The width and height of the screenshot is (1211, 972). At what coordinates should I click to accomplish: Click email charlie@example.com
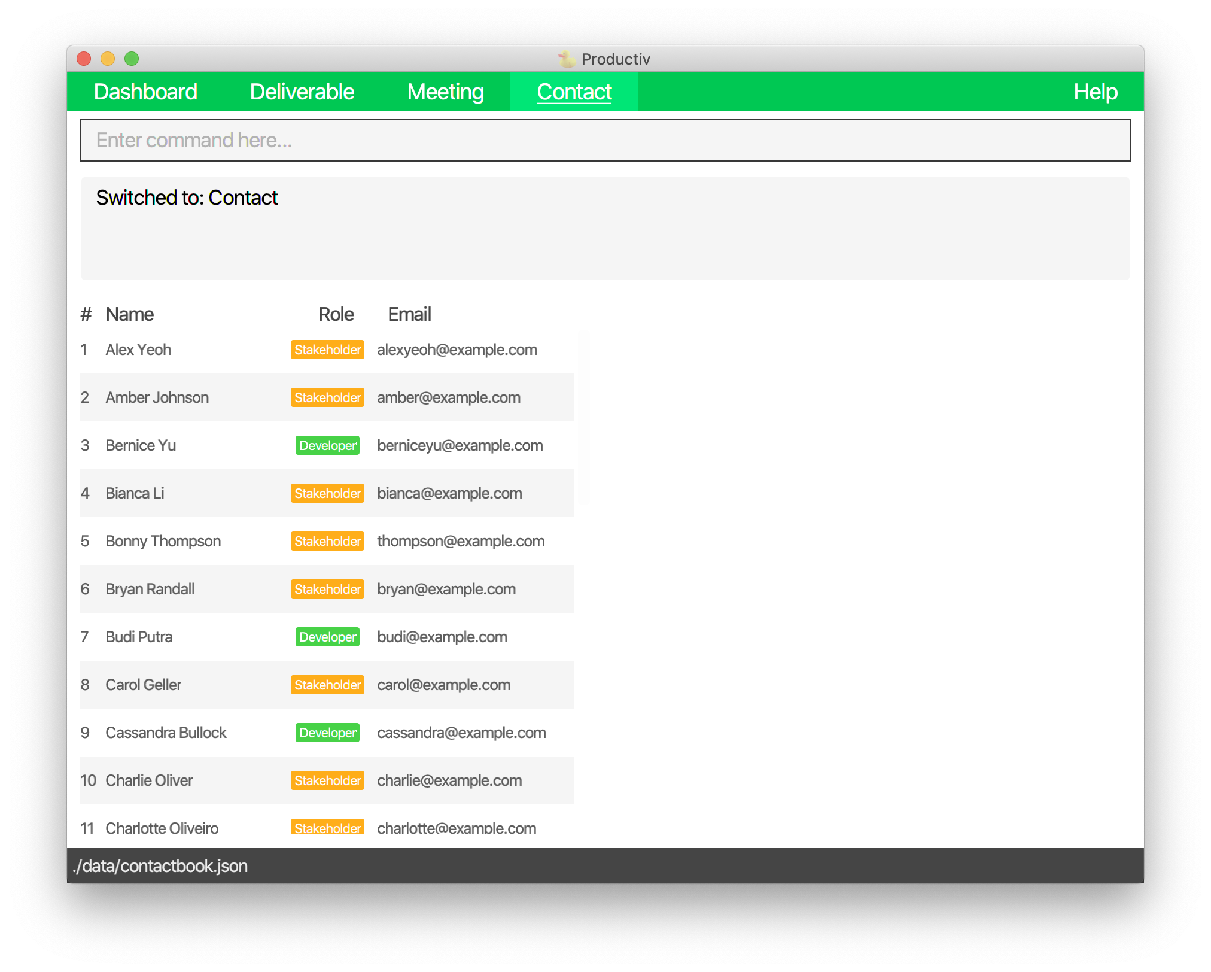(449, 780)
